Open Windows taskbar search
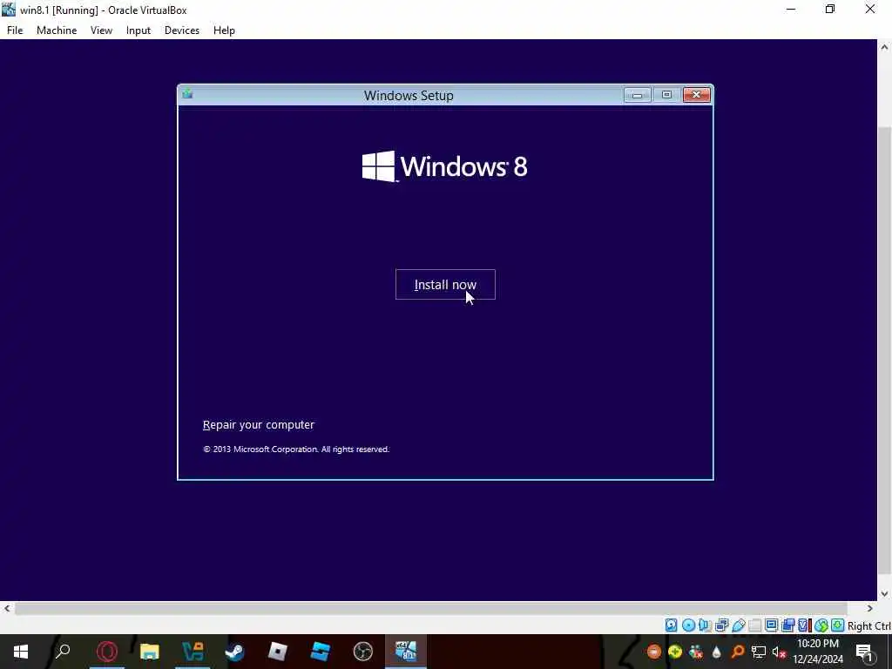This screenshot has height=669, width=892. click(63, 652)
